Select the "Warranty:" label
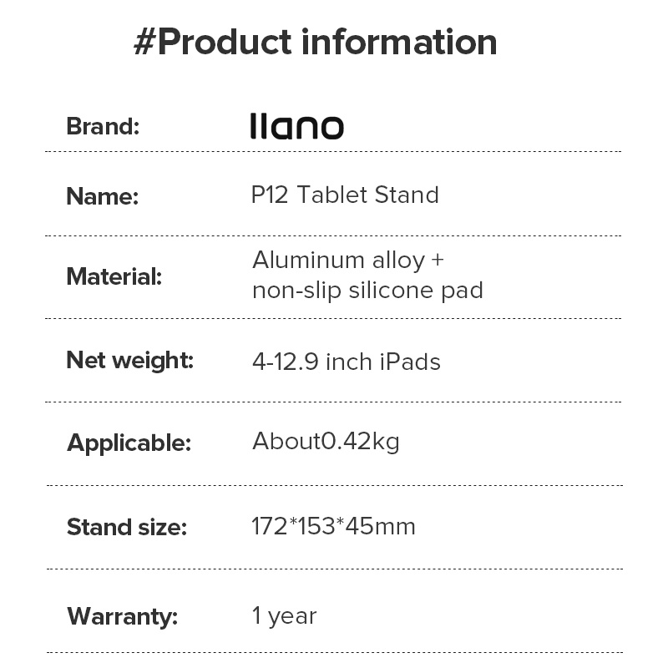 pyautogui.click(x=122, y=617)
